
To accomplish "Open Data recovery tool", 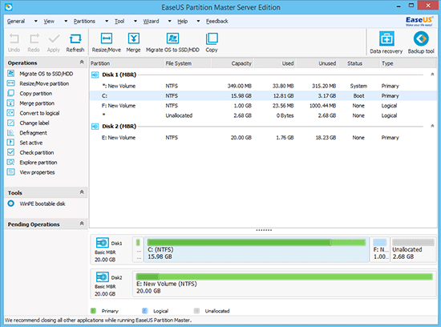I will click(386, 42).
